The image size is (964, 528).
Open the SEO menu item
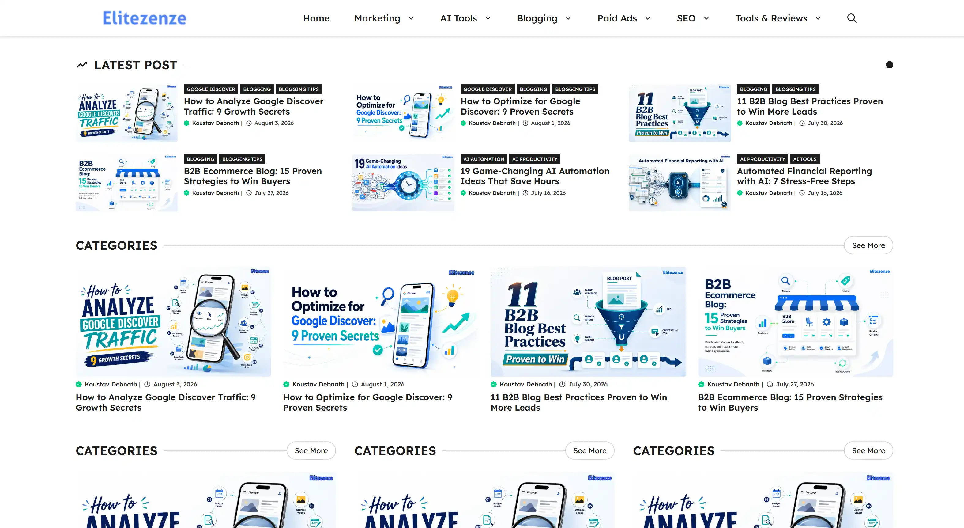click(x=686, y=18)
